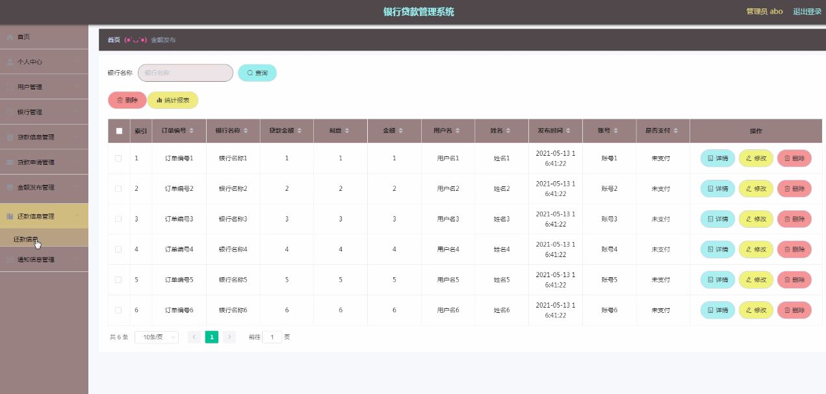826x394 pixels.
Task: Click the 贷款信息管理 sidebar icon
Action: [x=10, y=138]
